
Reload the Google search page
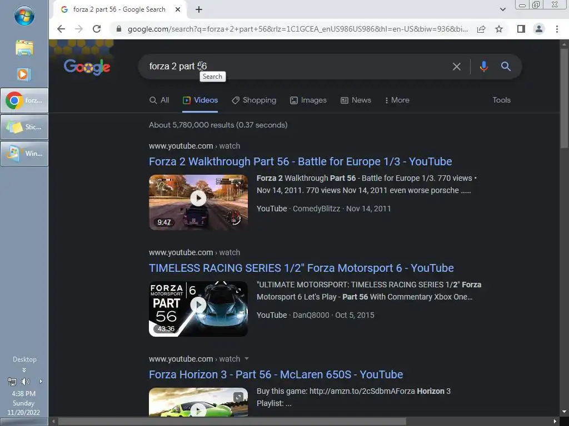pyautogui.click(x=97, y=29)
